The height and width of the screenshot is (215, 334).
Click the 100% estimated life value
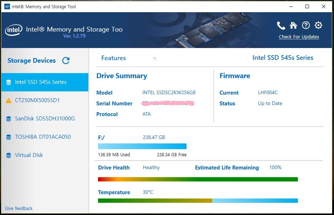[x=275, y=167]
